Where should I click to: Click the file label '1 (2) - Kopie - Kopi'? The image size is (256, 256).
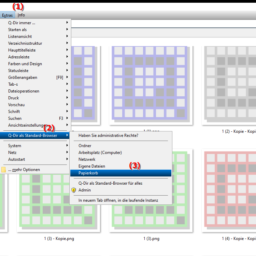click(239, 131)
